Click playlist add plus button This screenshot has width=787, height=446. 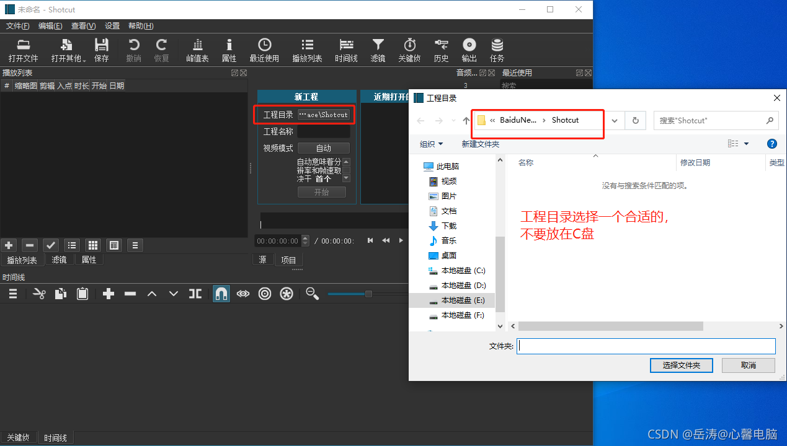pyautogui.click(x=9, y=245)
